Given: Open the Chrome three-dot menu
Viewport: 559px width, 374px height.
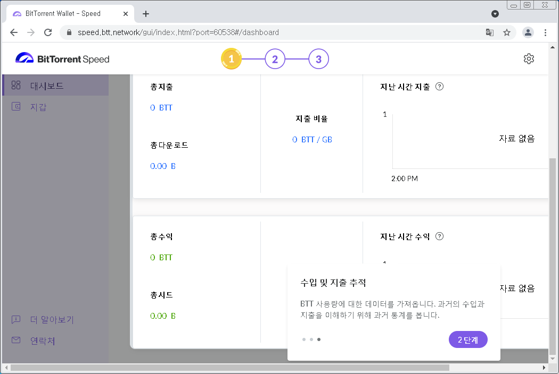Looking at the screenshot, I should click(546, 32).
